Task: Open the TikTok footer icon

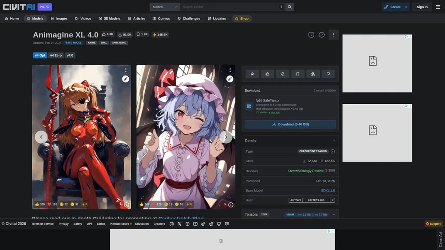Action: [203, 224]
